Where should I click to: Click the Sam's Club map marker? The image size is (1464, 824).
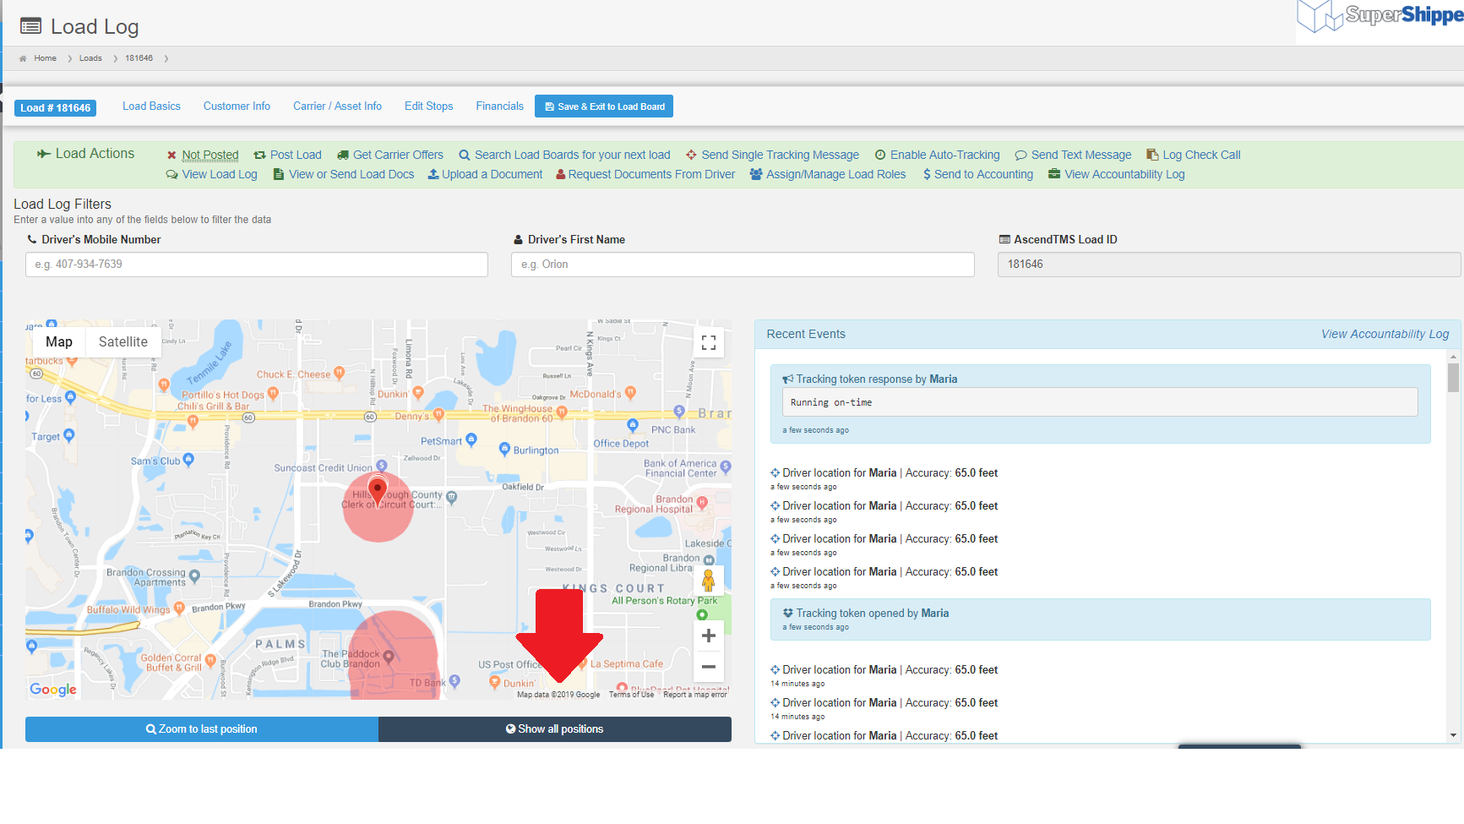(x=188, y=460)
